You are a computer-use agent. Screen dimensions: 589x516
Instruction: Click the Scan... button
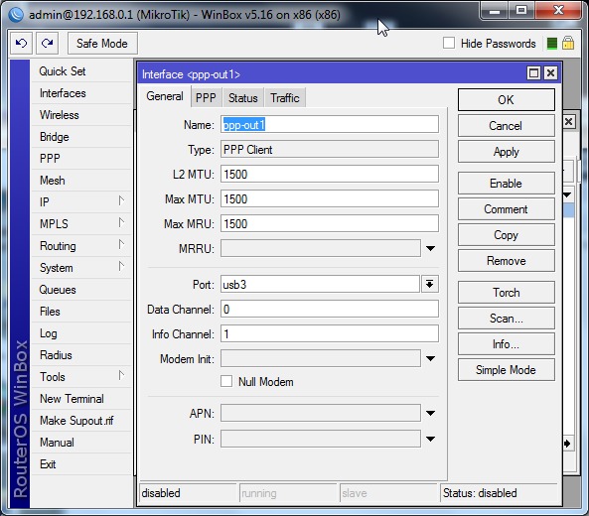506,319
